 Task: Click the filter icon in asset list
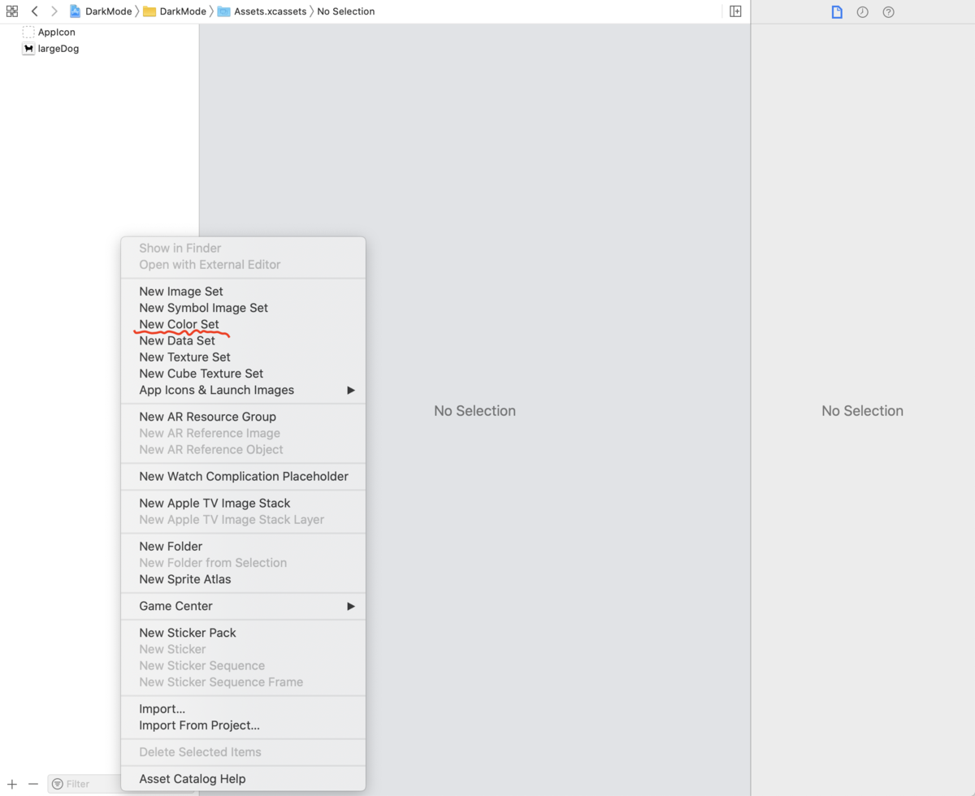point(57,784)
